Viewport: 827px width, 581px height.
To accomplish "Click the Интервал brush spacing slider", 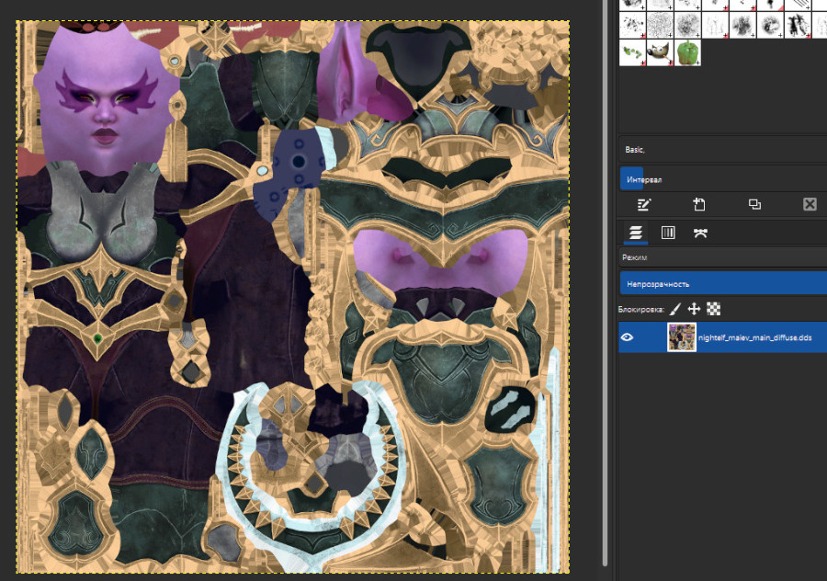I will (722, 179).
